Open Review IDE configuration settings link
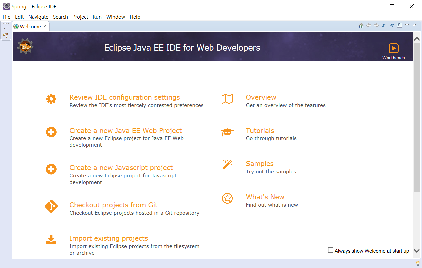The width and height of the screenshot is (422, 268). (x=125, y=97)
